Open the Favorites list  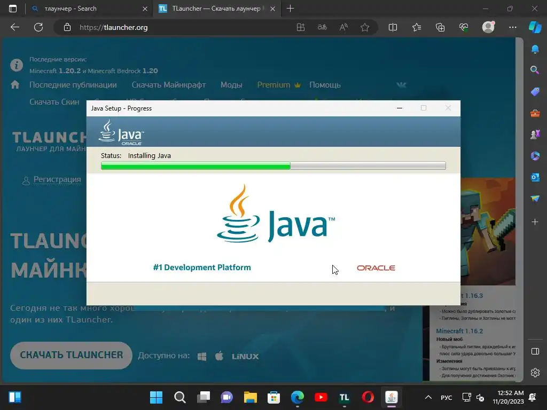tap(417, 27)
